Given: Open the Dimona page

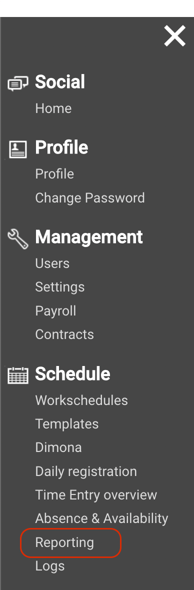Looking at the screenshot, I should pos(58,448).
